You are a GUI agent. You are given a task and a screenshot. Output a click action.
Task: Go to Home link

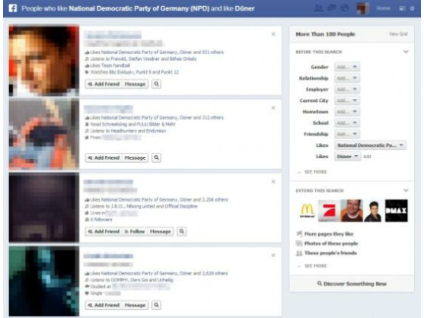pos(383,8)
